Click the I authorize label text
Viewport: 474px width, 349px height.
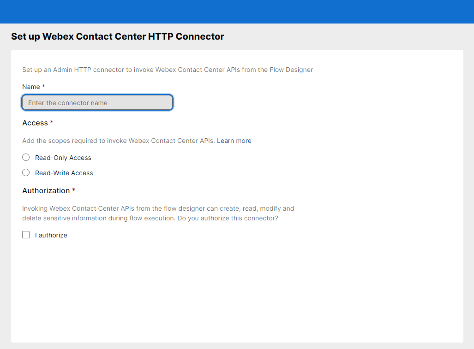click(x=51, y=235)
